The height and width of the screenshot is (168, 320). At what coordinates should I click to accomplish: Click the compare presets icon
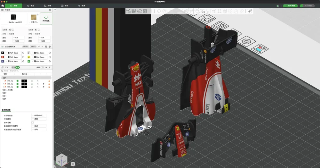[x=50, y=67]
